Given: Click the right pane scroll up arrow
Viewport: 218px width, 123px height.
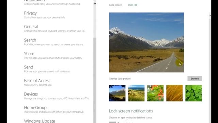Looking at the screenshot, I should coord(210,16).
